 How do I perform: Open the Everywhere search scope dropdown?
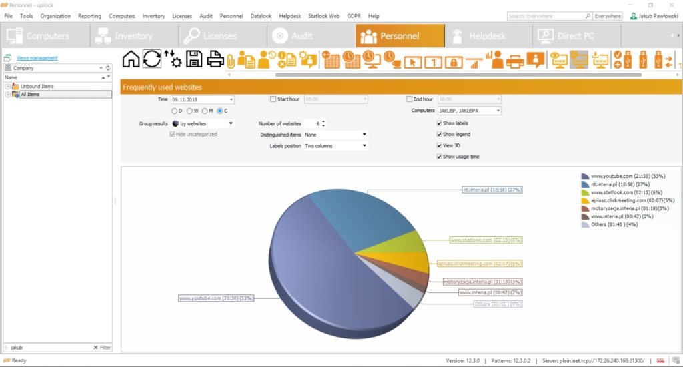(x=608, y=16)
